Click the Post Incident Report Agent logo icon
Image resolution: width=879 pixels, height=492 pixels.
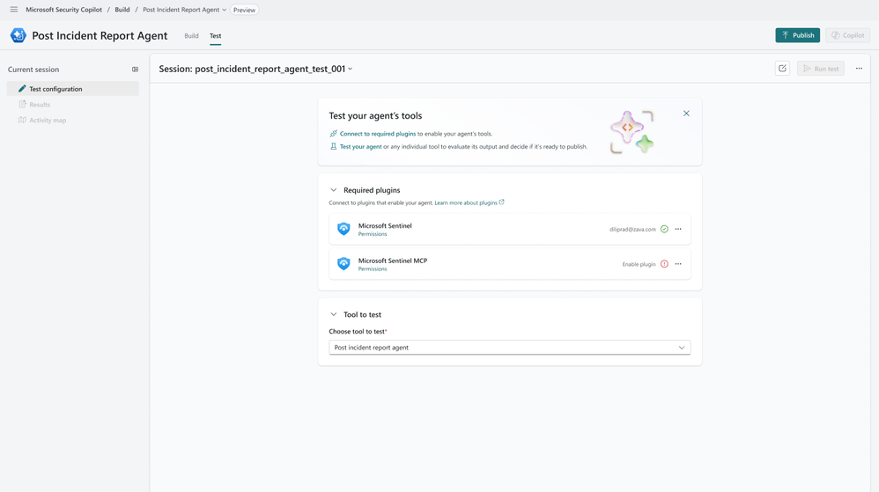point(18,35)
